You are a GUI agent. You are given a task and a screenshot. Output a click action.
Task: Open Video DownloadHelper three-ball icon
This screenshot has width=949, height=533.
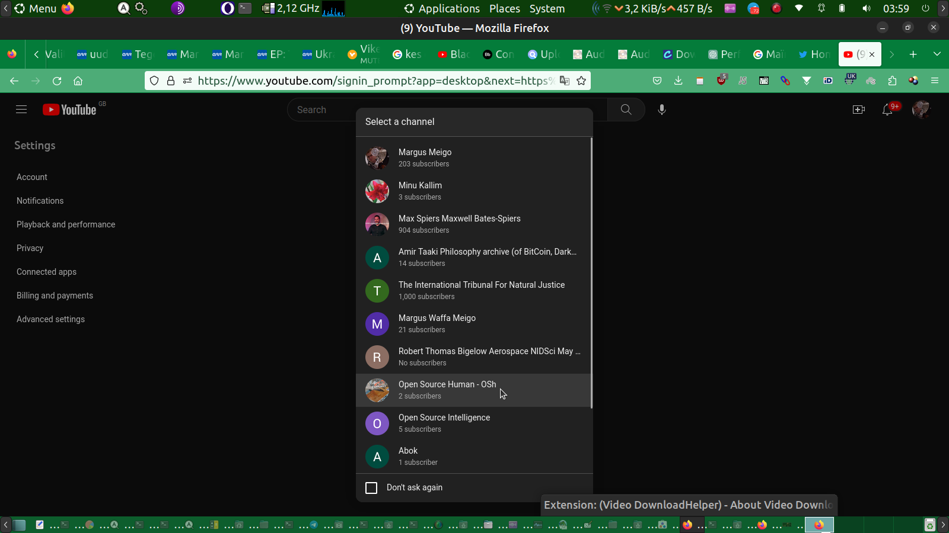tap(913, 81)
